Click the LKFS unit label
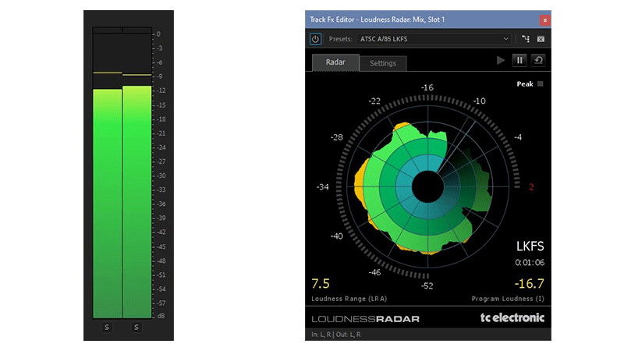 [x=530, y=246]
